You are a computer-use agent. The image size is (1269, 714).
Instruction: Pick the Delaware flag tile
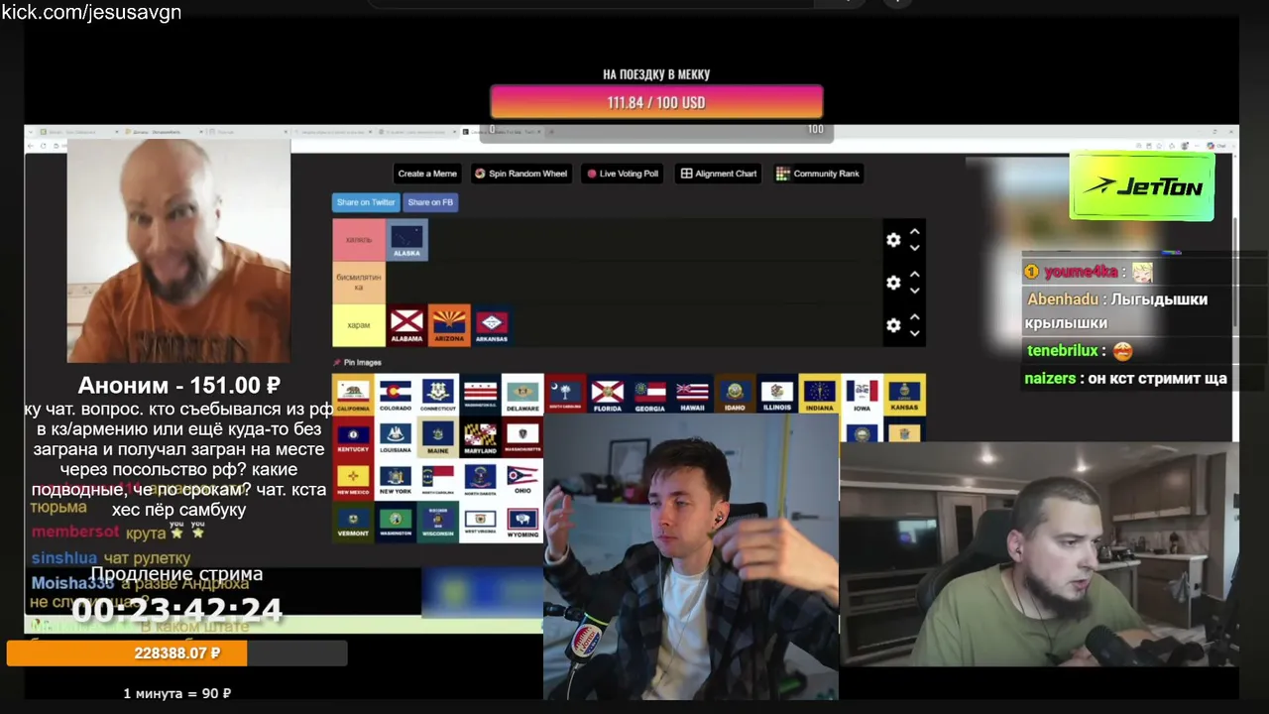pyautogui.click(x=523, y=395)
